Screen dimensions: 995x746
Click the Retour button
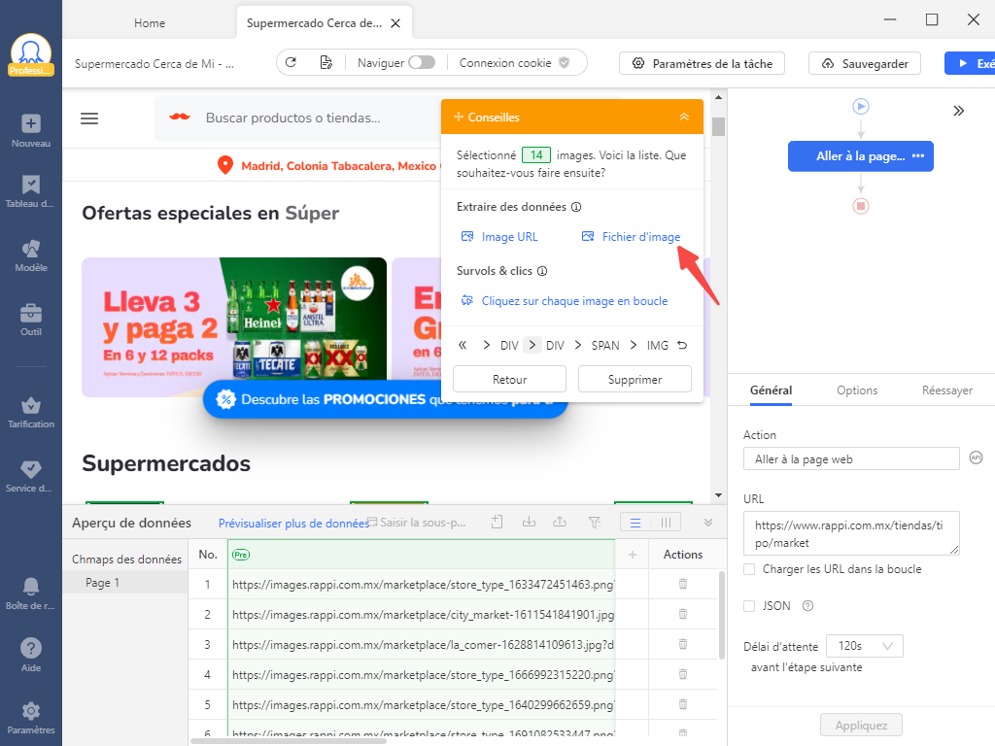(x=509, y=380)
